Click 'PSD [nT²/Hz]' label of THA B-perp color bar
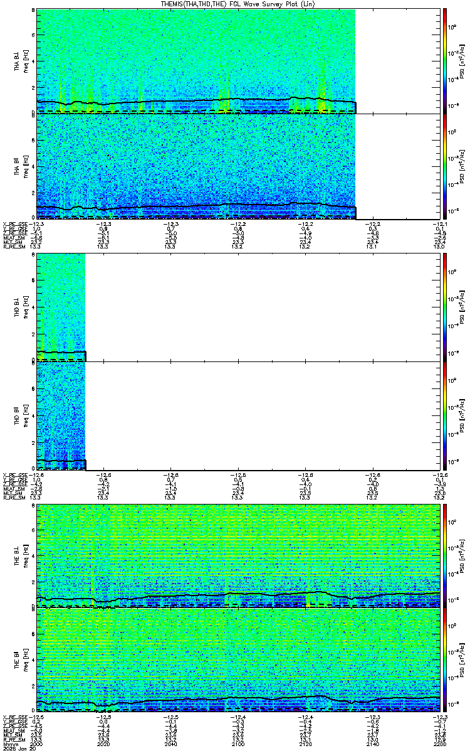The width and height of the screenshot is (470, 753). click(x=462, y=61)
